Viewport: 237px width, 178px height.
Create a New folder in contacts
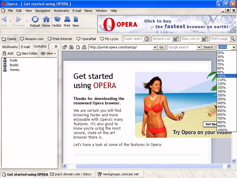pyautogui.click(x=27, y=53)
